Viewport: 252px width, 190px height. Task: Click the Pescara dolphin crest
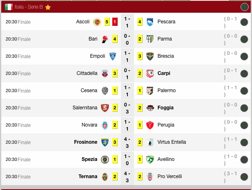pos(150,22)
